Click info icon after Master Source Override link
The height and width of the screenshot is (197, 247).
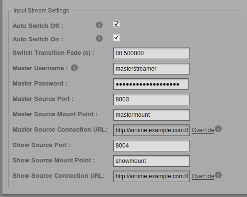pyautogui.click(x=218, y=129)
